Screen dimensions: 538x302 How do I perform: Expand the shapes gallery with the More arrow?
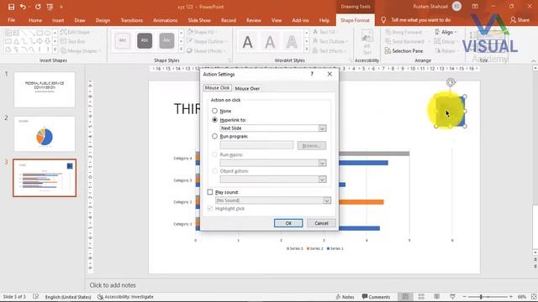point(55,50)
